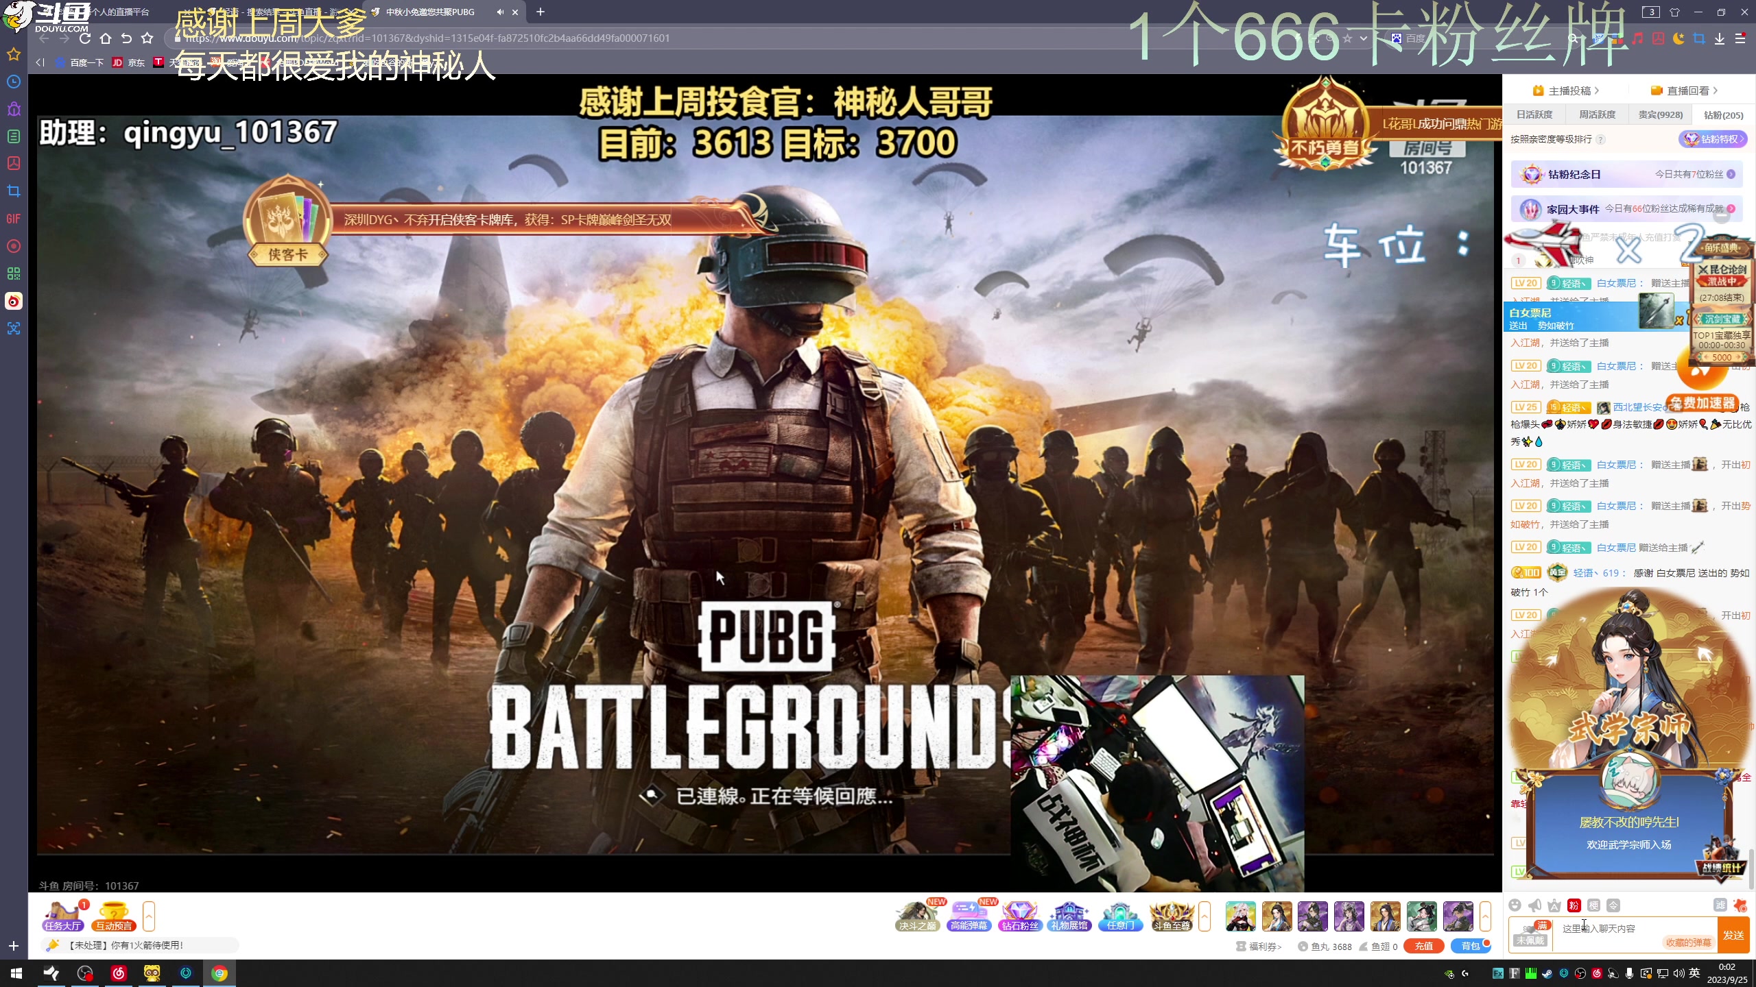Viewport: 1756px width, 987px height.
Task: Toggle the chat filter 滤 icon
Action: (x=1720, y=905)
